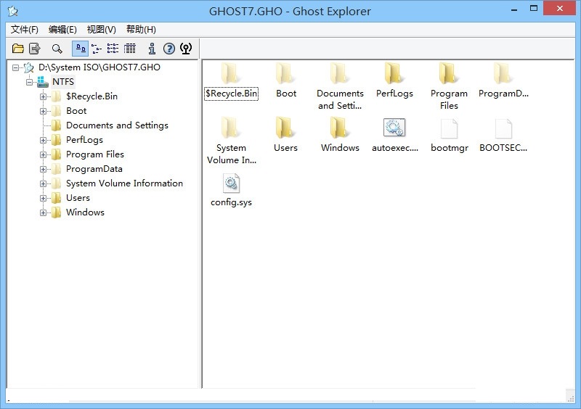Open the 编辑(E) menu
Viewport: 581px width, 409px height.
point(62,29)
